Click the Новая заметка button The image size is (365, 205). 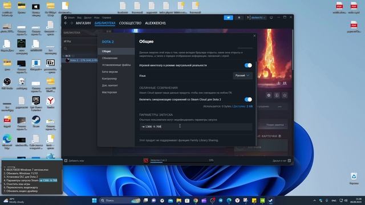(x=275, y=125)
